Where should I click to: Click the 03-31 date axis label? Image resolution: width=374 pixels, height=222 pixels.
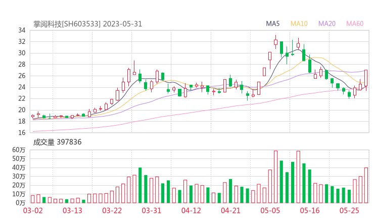[152, 210]
